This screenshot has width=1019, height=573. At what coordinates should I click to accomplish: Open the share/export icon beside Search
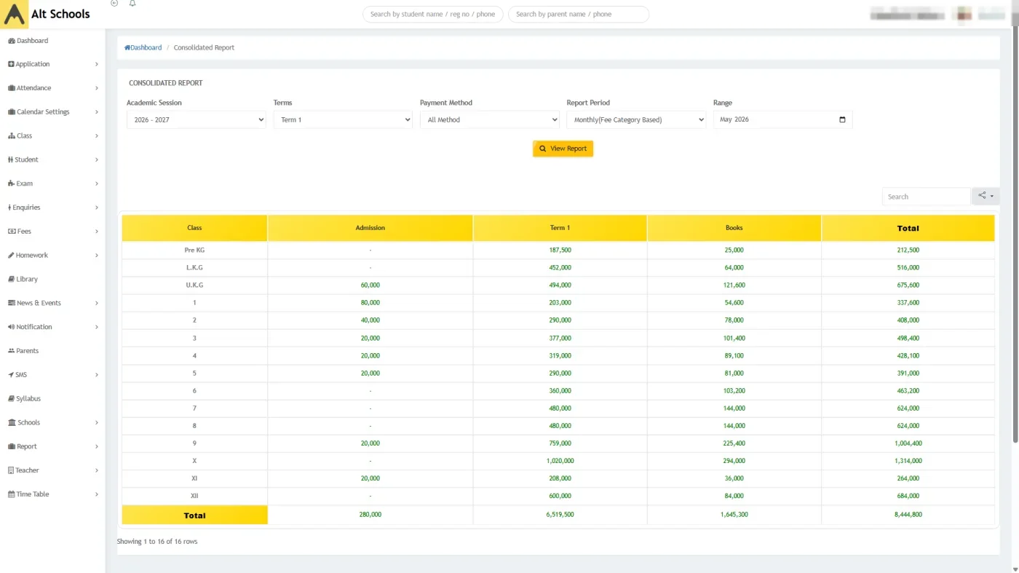(986, 196)
